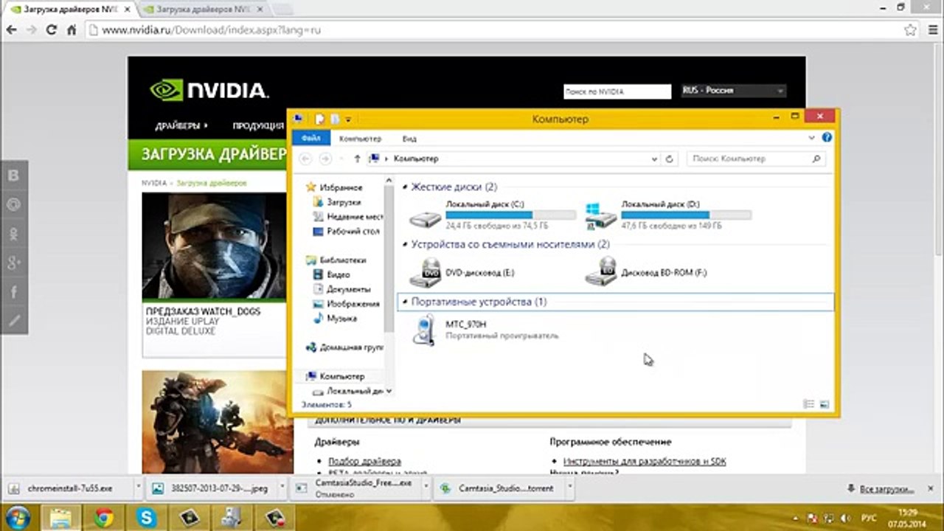Open Chrome from the taskbar

tap(104, 517)
